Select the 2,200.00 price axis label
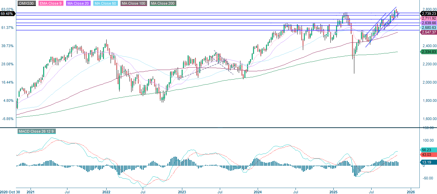The height and width of the screenshot is (194, 437). [429, 64]
